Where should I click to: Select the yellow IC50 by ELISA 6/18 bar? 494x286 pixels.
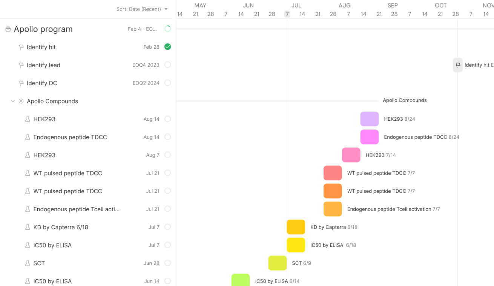[296, 245]
